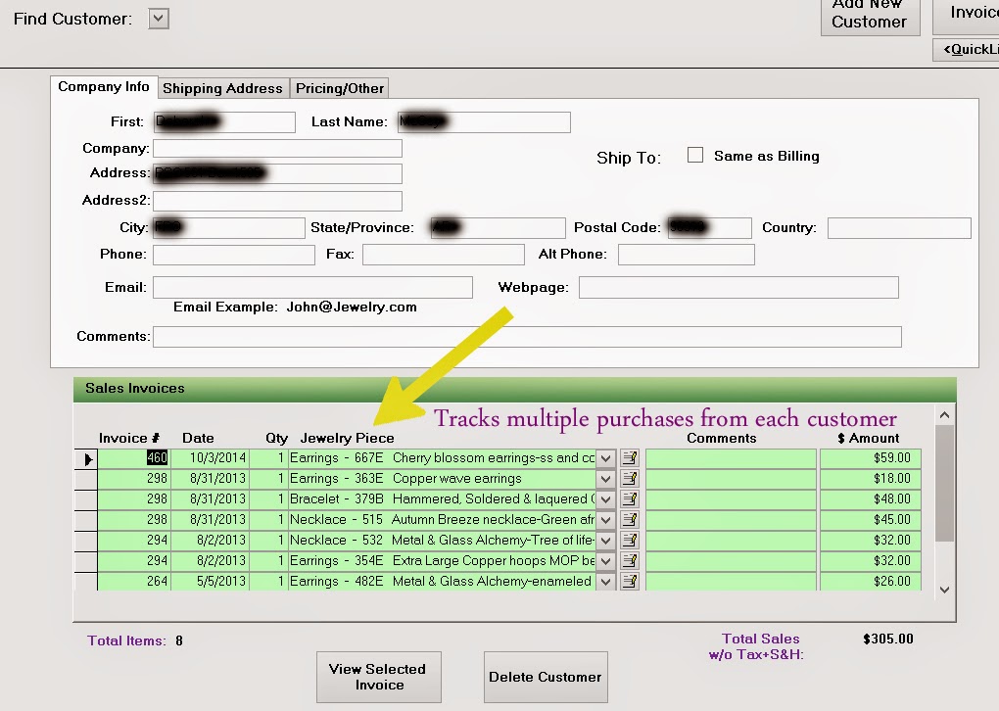Select date cell 5/5/2013
Viewport: 999px width, 711px height.
click(x=210, y=581)
